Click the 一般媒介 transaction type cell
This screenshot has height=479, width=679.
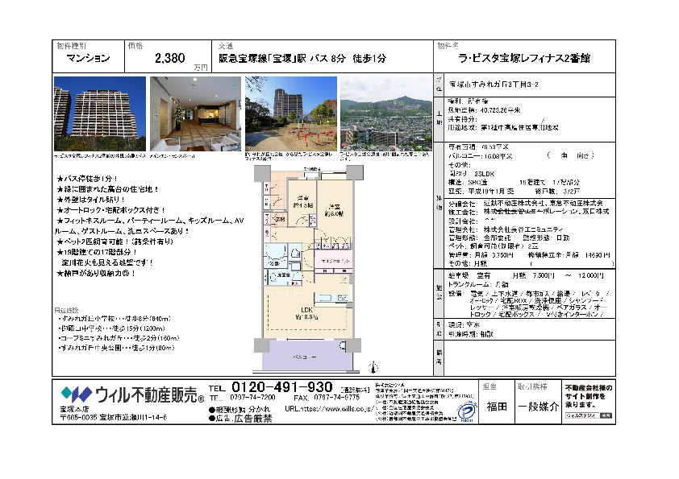point(538,407)
